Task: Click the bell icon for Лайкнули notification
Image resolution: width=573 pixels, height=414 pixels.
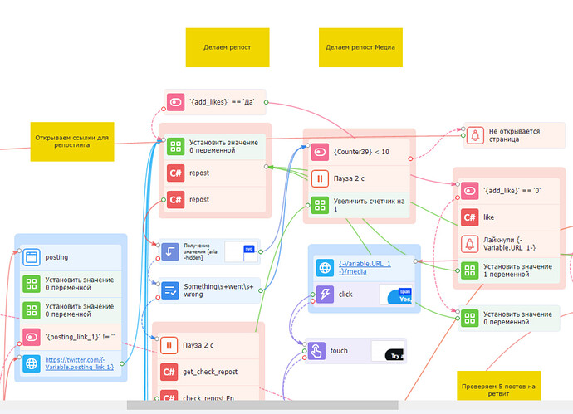Action: coord(469,244)
